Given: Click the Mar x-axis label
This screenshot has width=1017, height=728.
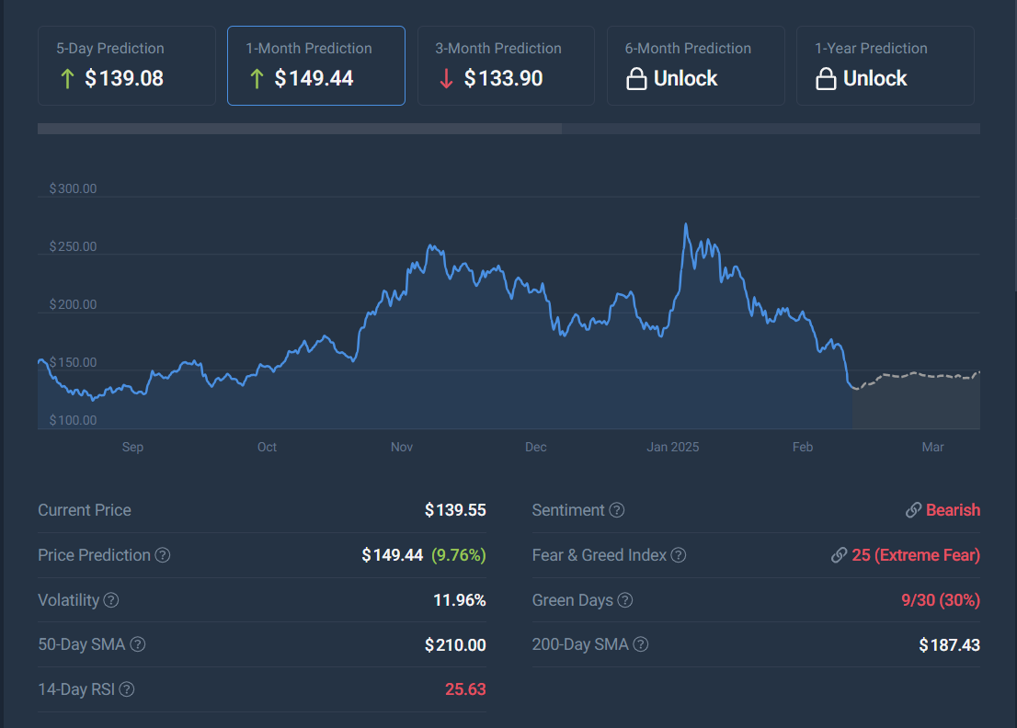Looking at the screenshot, I should point(932,447).
